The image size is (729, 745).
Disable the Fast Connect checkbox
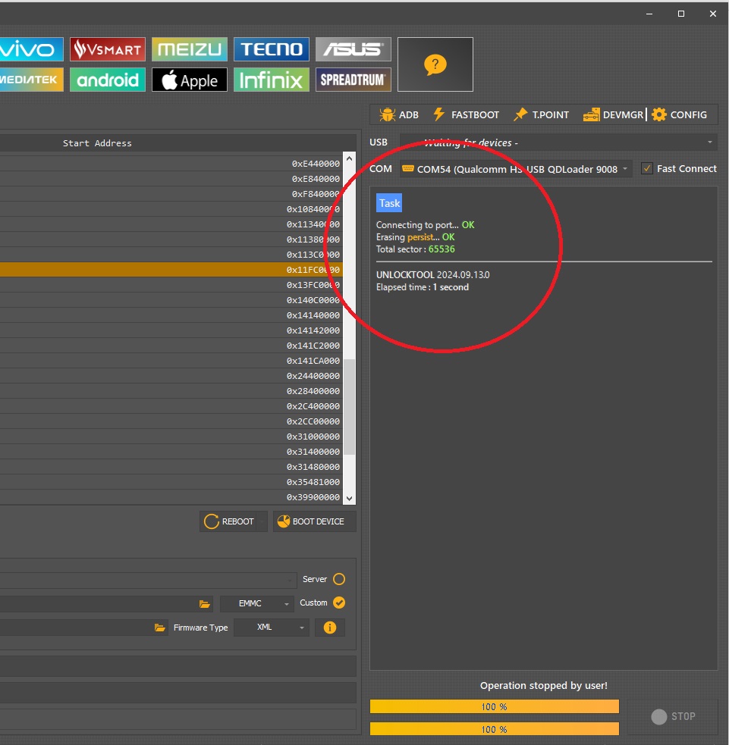click(647, 169)
